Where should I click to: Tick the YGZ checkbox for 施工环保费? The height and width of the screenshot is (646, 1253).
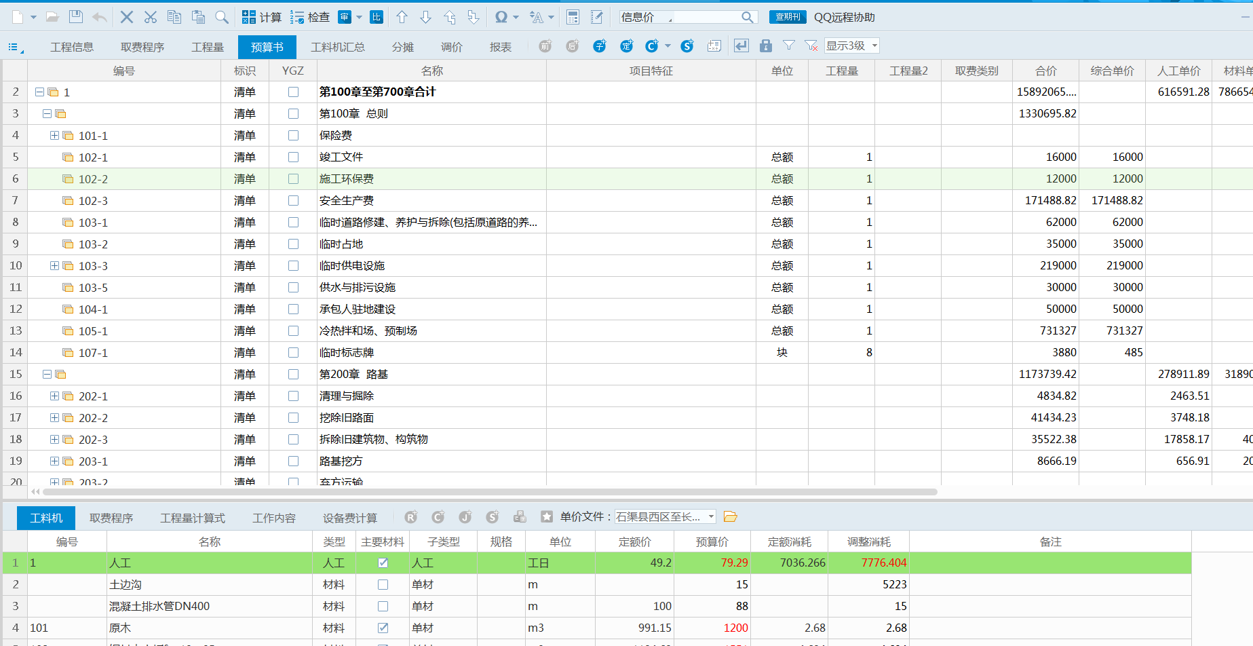click(293, 179)
